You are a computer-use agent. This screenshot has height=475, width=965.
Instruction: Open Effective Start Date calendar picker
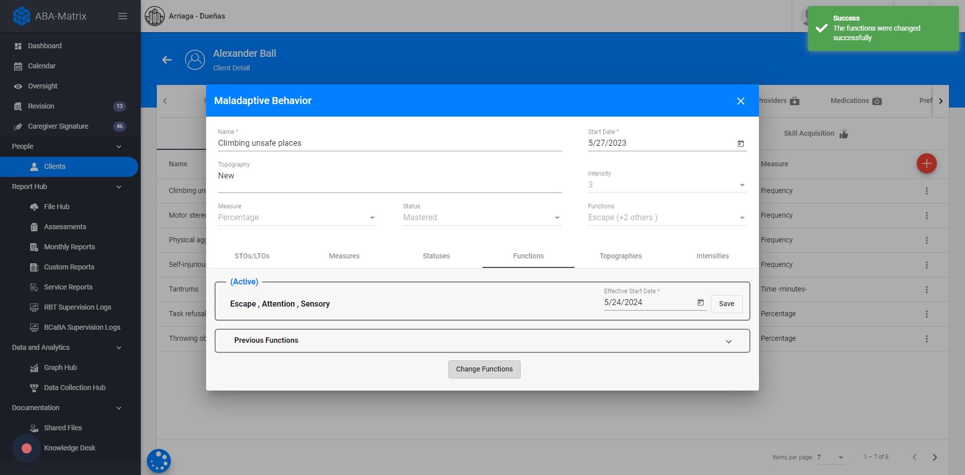click(700, 303)
